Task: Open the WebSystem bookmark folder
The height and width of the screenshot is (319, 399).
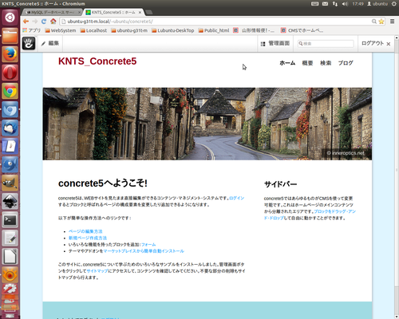Action: point(61,30)
